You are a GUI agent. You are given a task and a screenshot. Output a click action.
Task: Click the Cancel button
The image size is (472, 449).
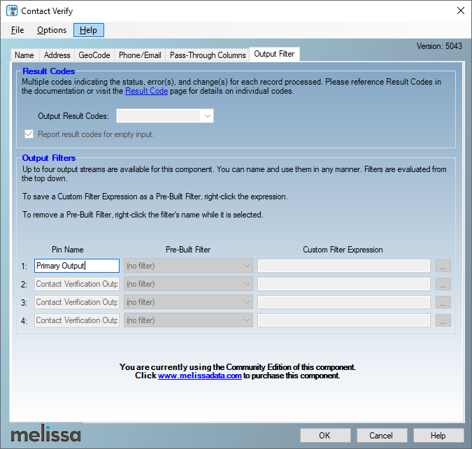pos(382,436)
